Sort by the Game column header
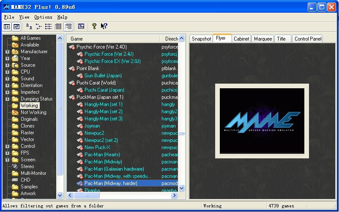 click(112, 38)
